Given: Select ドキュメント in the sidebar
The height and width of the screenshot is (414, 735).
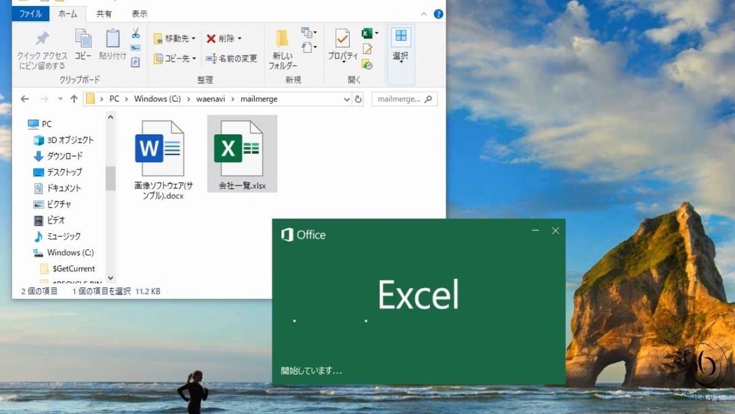Looking at the screenshot, I should [65, 188].
